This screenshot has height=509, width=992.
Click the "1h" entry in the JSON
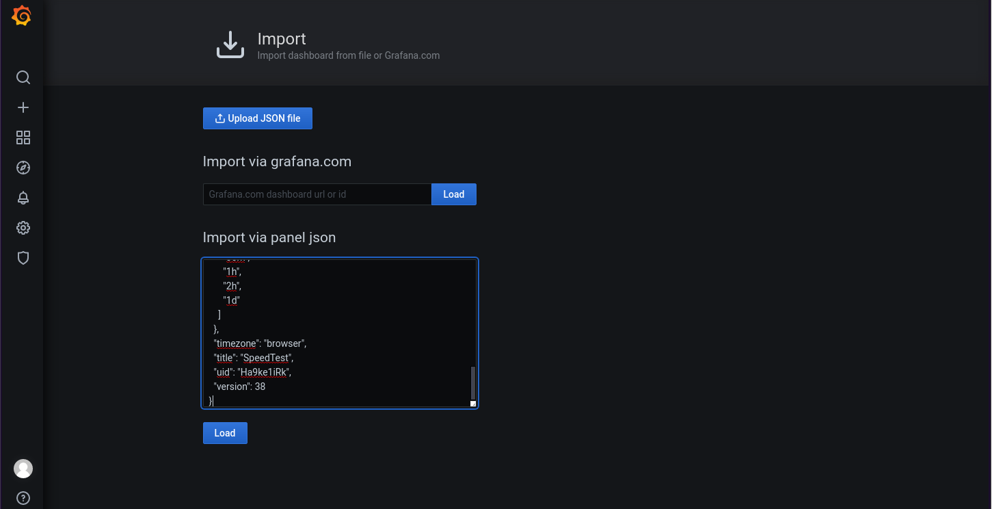pyautogui.click(x=232, y=272)
